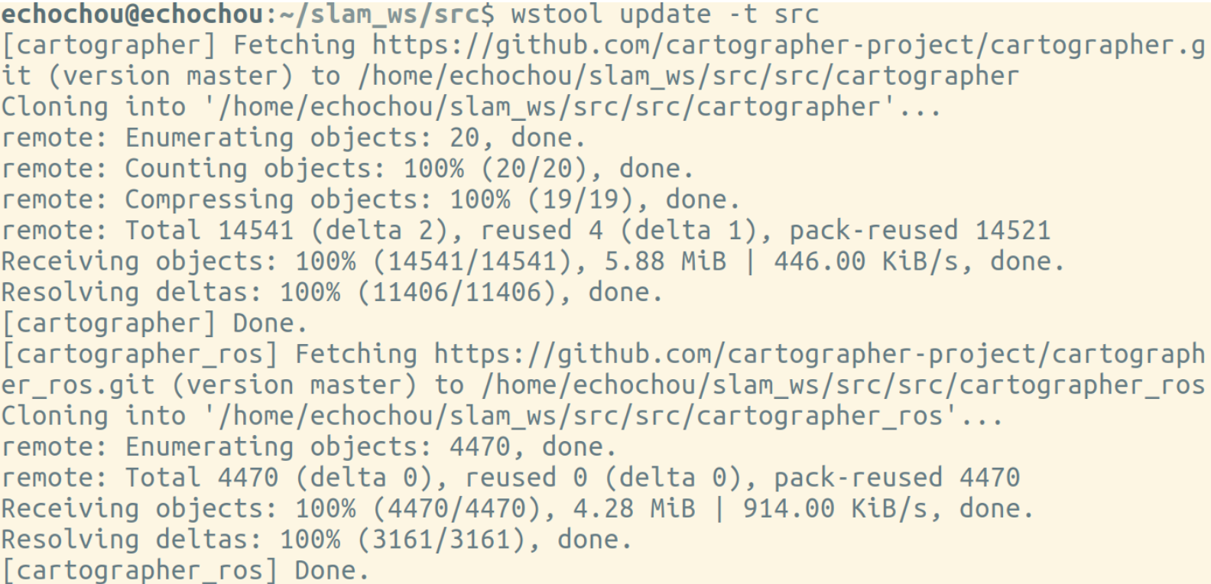Click 'pack-reused 4470' text
Image resolution: width=1211 pixels, height=584 pixels.
(897, 478)
